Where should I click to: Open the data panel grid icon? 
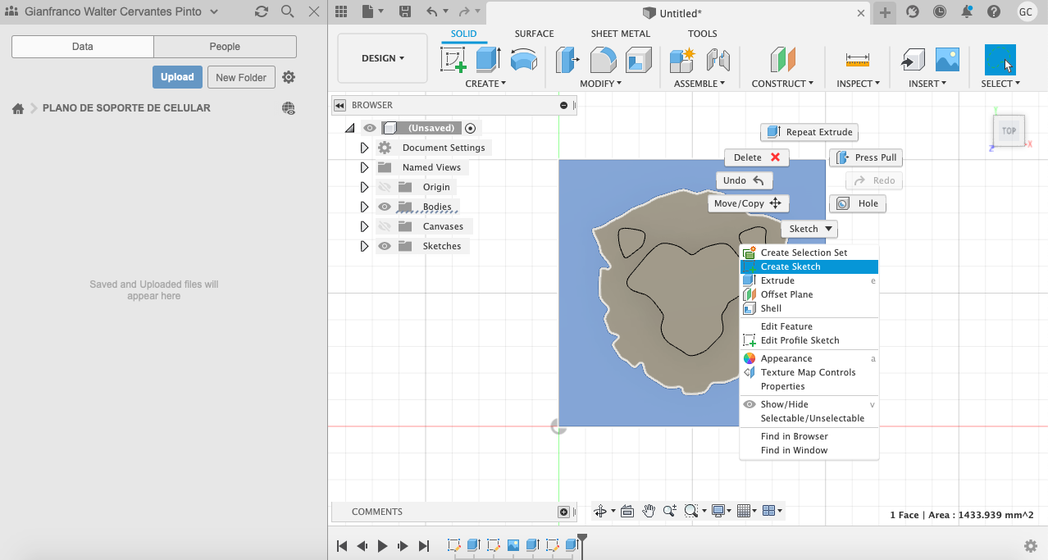pyautogui.click(x=341, y=11)
